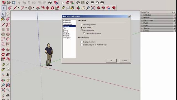Select the Pie tool
This screenshot has height=100, width=177.
click(8, 44)
